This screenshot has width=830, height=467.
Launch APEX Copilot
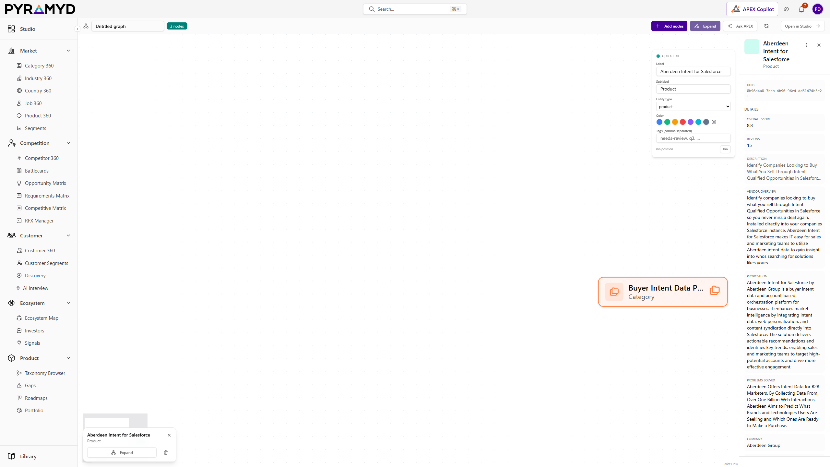click(x=752, y=9)
